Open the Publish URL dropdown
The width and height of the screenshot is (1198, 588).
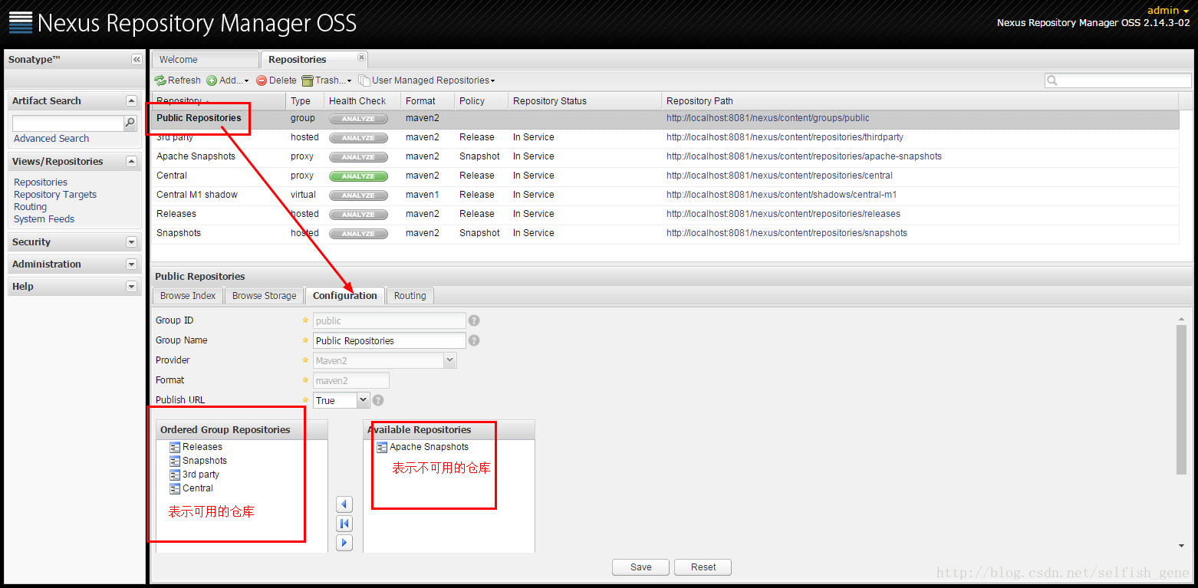364,400
